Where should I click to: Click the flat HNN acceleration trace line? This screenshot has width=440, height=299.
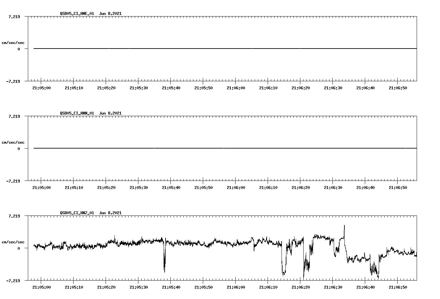tap(225, 148)
